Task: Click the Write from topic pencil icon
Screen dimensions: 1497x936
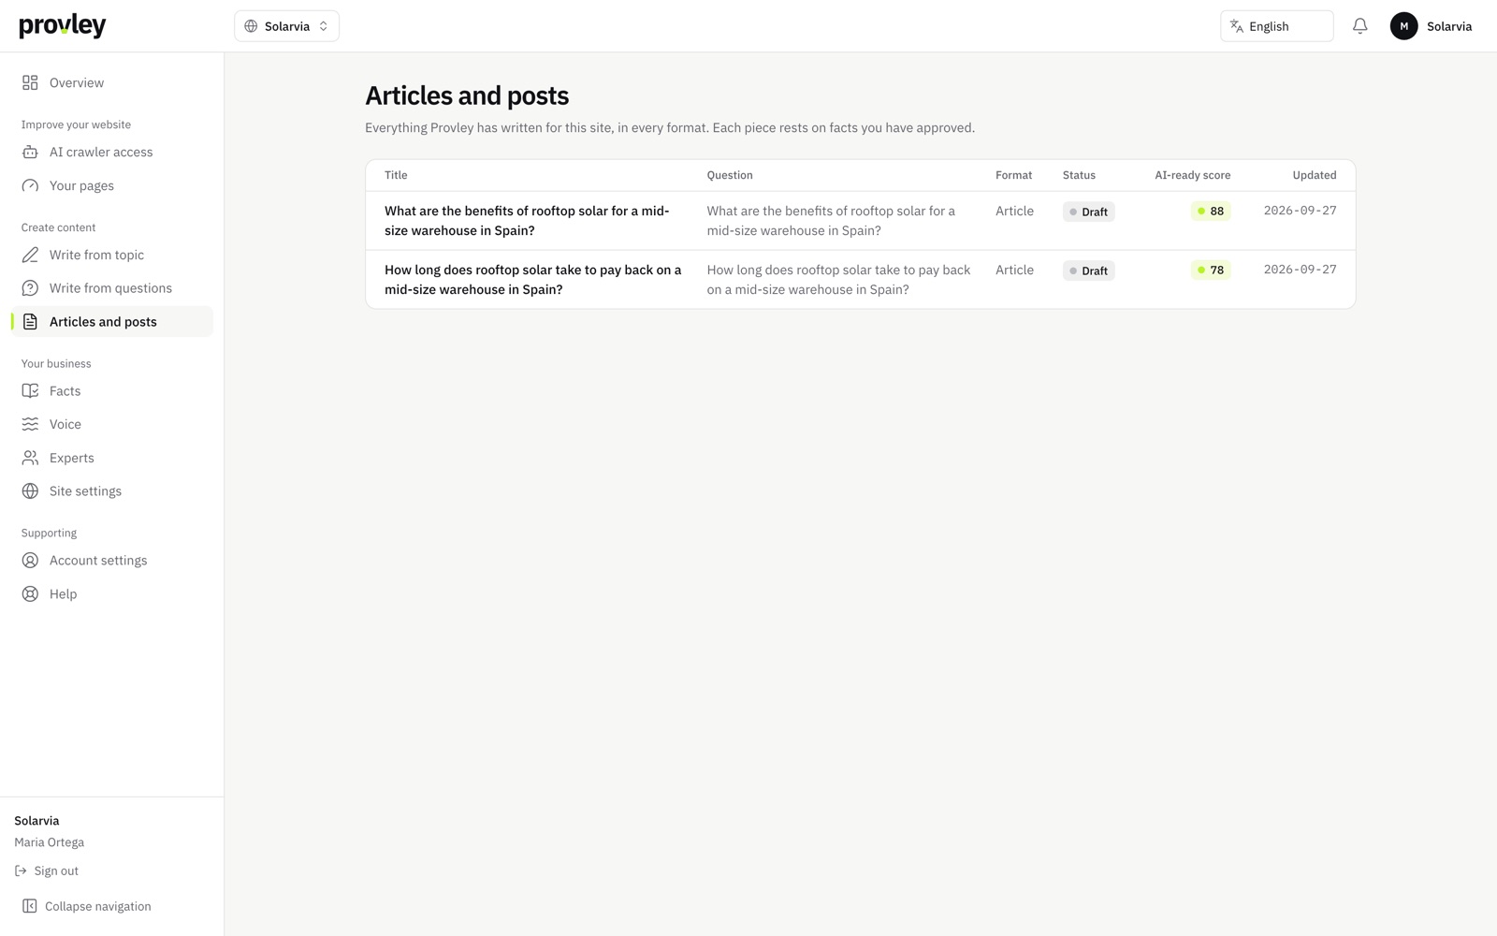Action: click(30, 255)
